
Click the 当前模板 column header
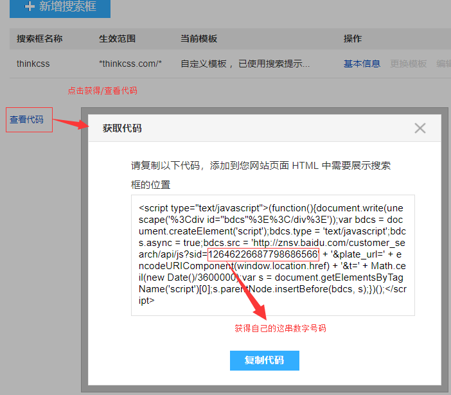[199, 39]
